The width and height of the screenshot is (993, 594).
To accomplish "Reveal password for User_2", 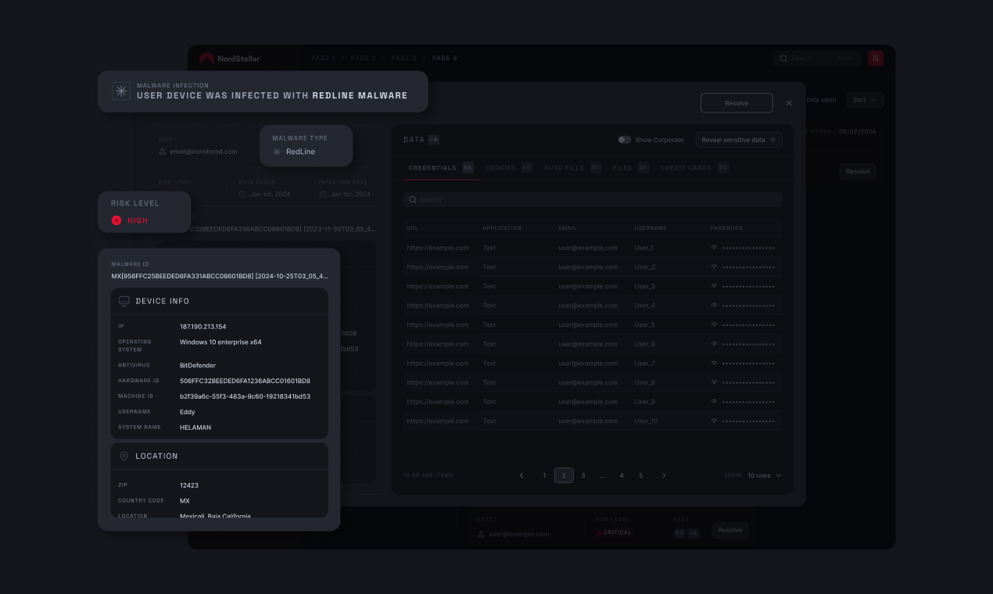I will coord(714,267).
